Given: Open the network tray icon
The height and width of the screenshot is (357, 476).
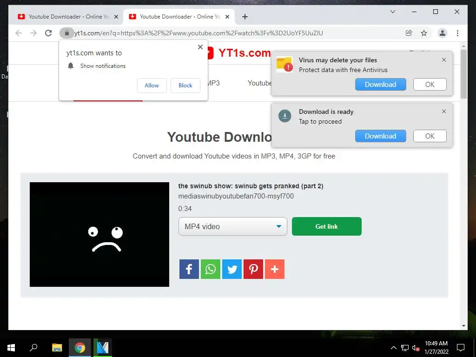Looking at the screenshot, I should pos(405,348).
